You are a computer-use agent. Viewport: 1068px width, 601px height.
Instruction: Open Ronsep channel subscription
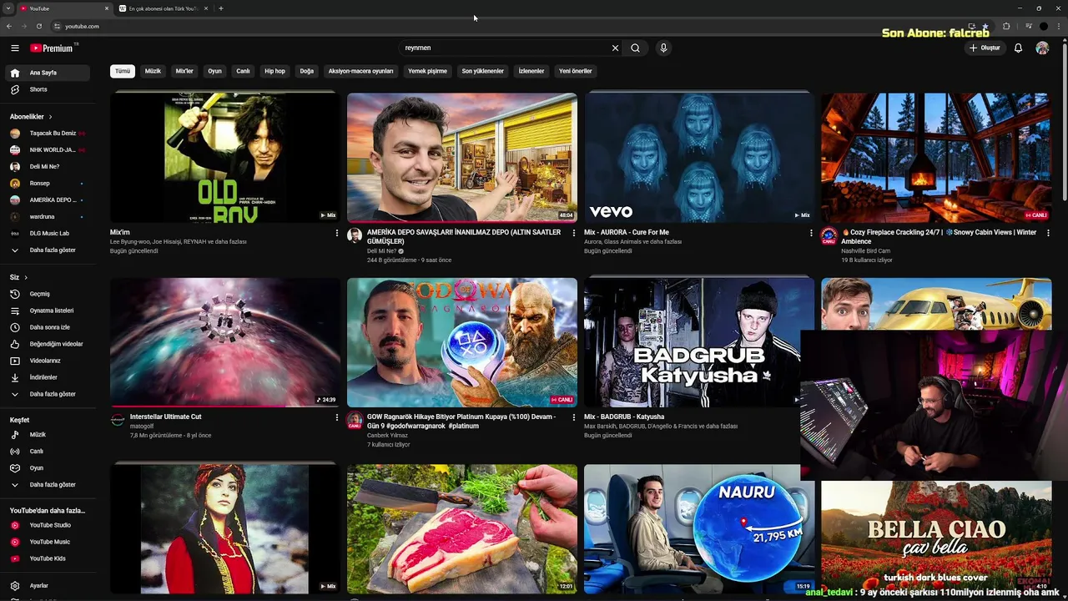pyautogui.click(x=49, y=184)
